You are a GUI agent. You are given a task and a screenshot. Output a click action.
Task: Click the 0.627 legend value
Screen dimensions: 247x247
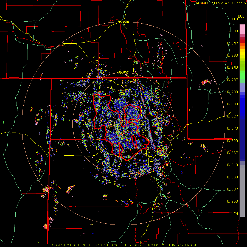232,116
